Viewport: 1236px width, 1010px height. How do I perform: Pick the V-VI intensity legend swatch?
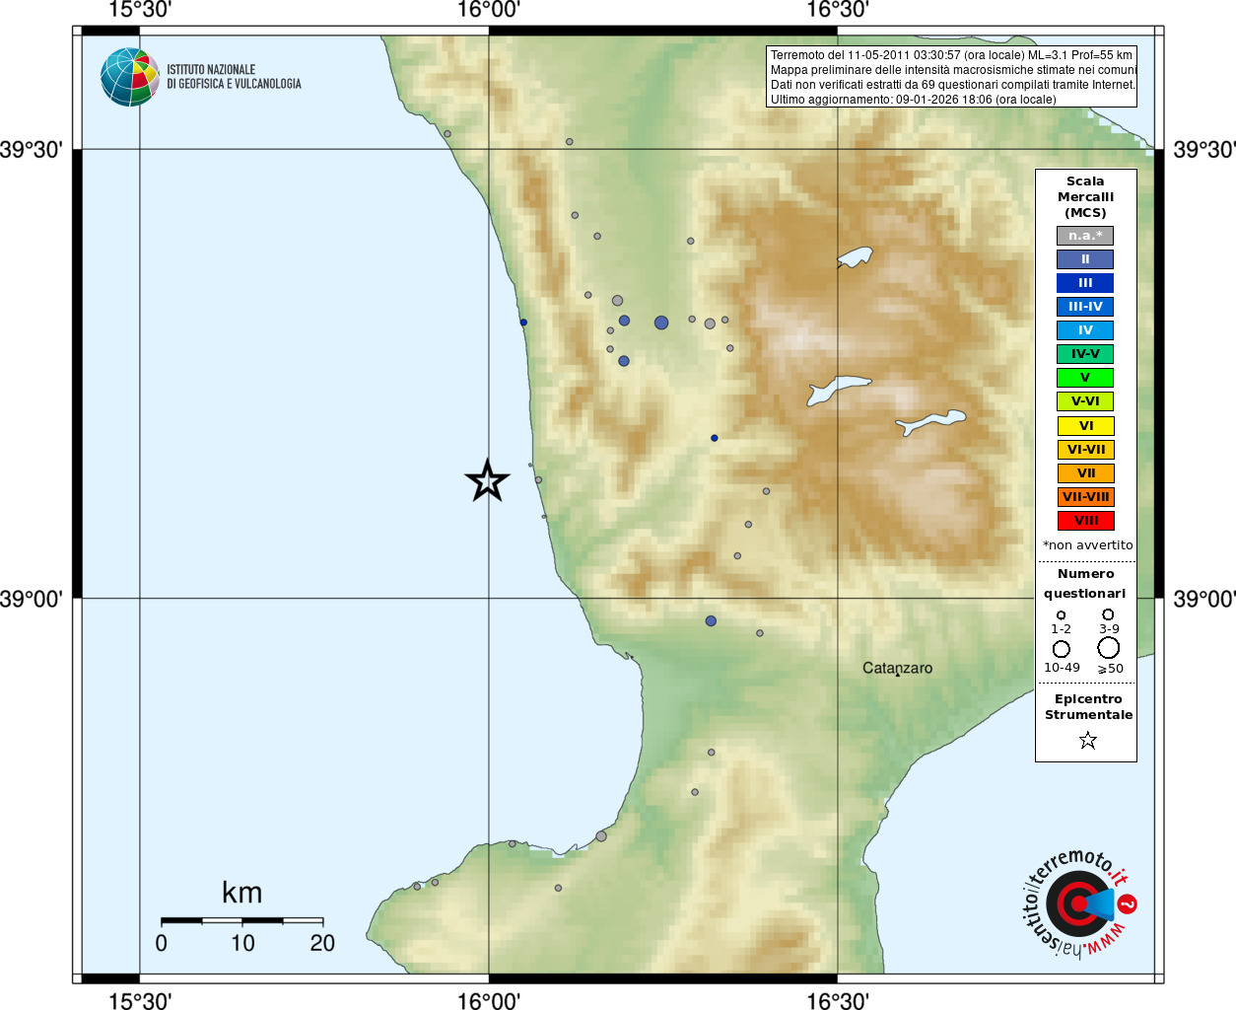coord(1085,401)
